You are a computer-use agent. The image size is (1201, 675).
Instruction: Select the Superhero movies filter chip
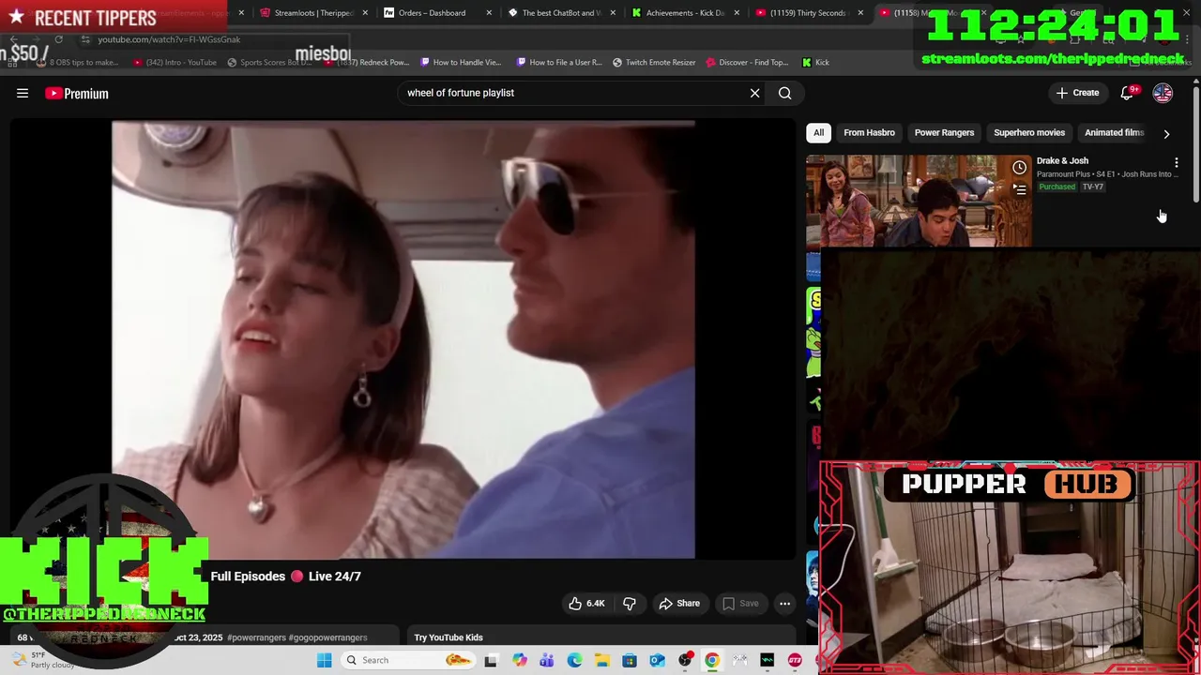point(1029,132)
